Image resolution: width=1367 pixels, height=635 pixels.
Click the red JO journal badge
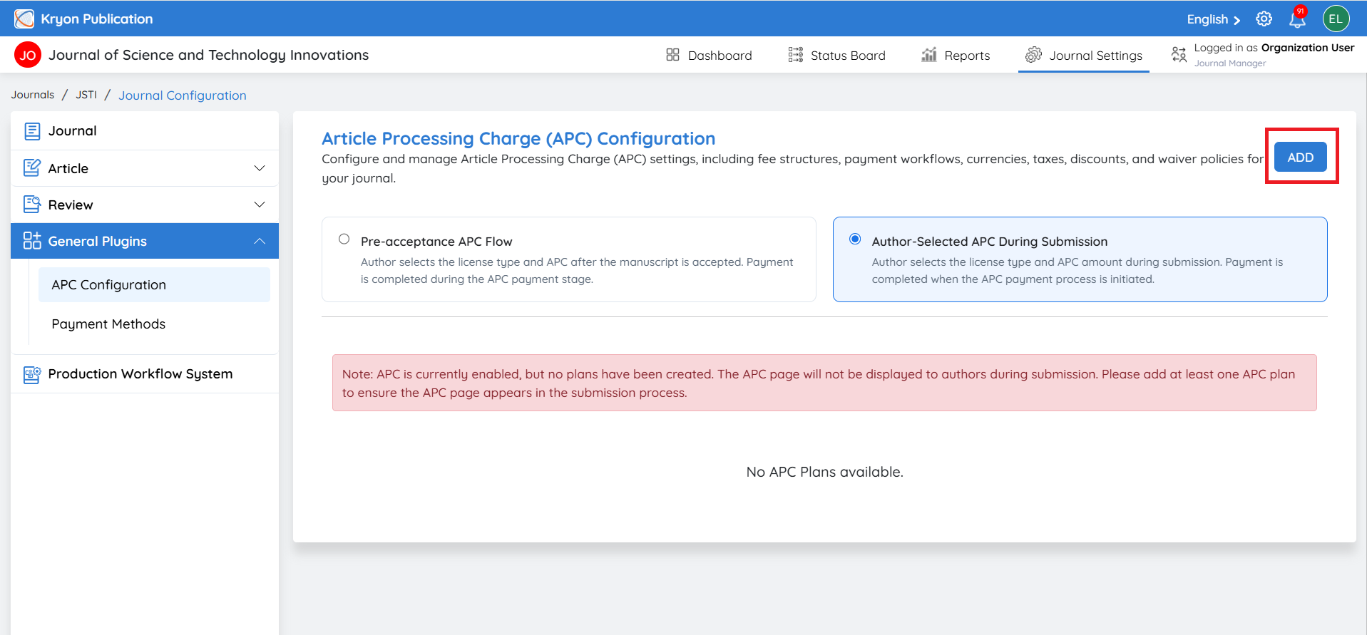click(x=28, y=55)
